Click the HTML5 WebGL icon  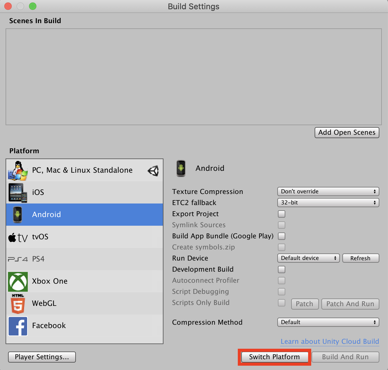(18, 304)
